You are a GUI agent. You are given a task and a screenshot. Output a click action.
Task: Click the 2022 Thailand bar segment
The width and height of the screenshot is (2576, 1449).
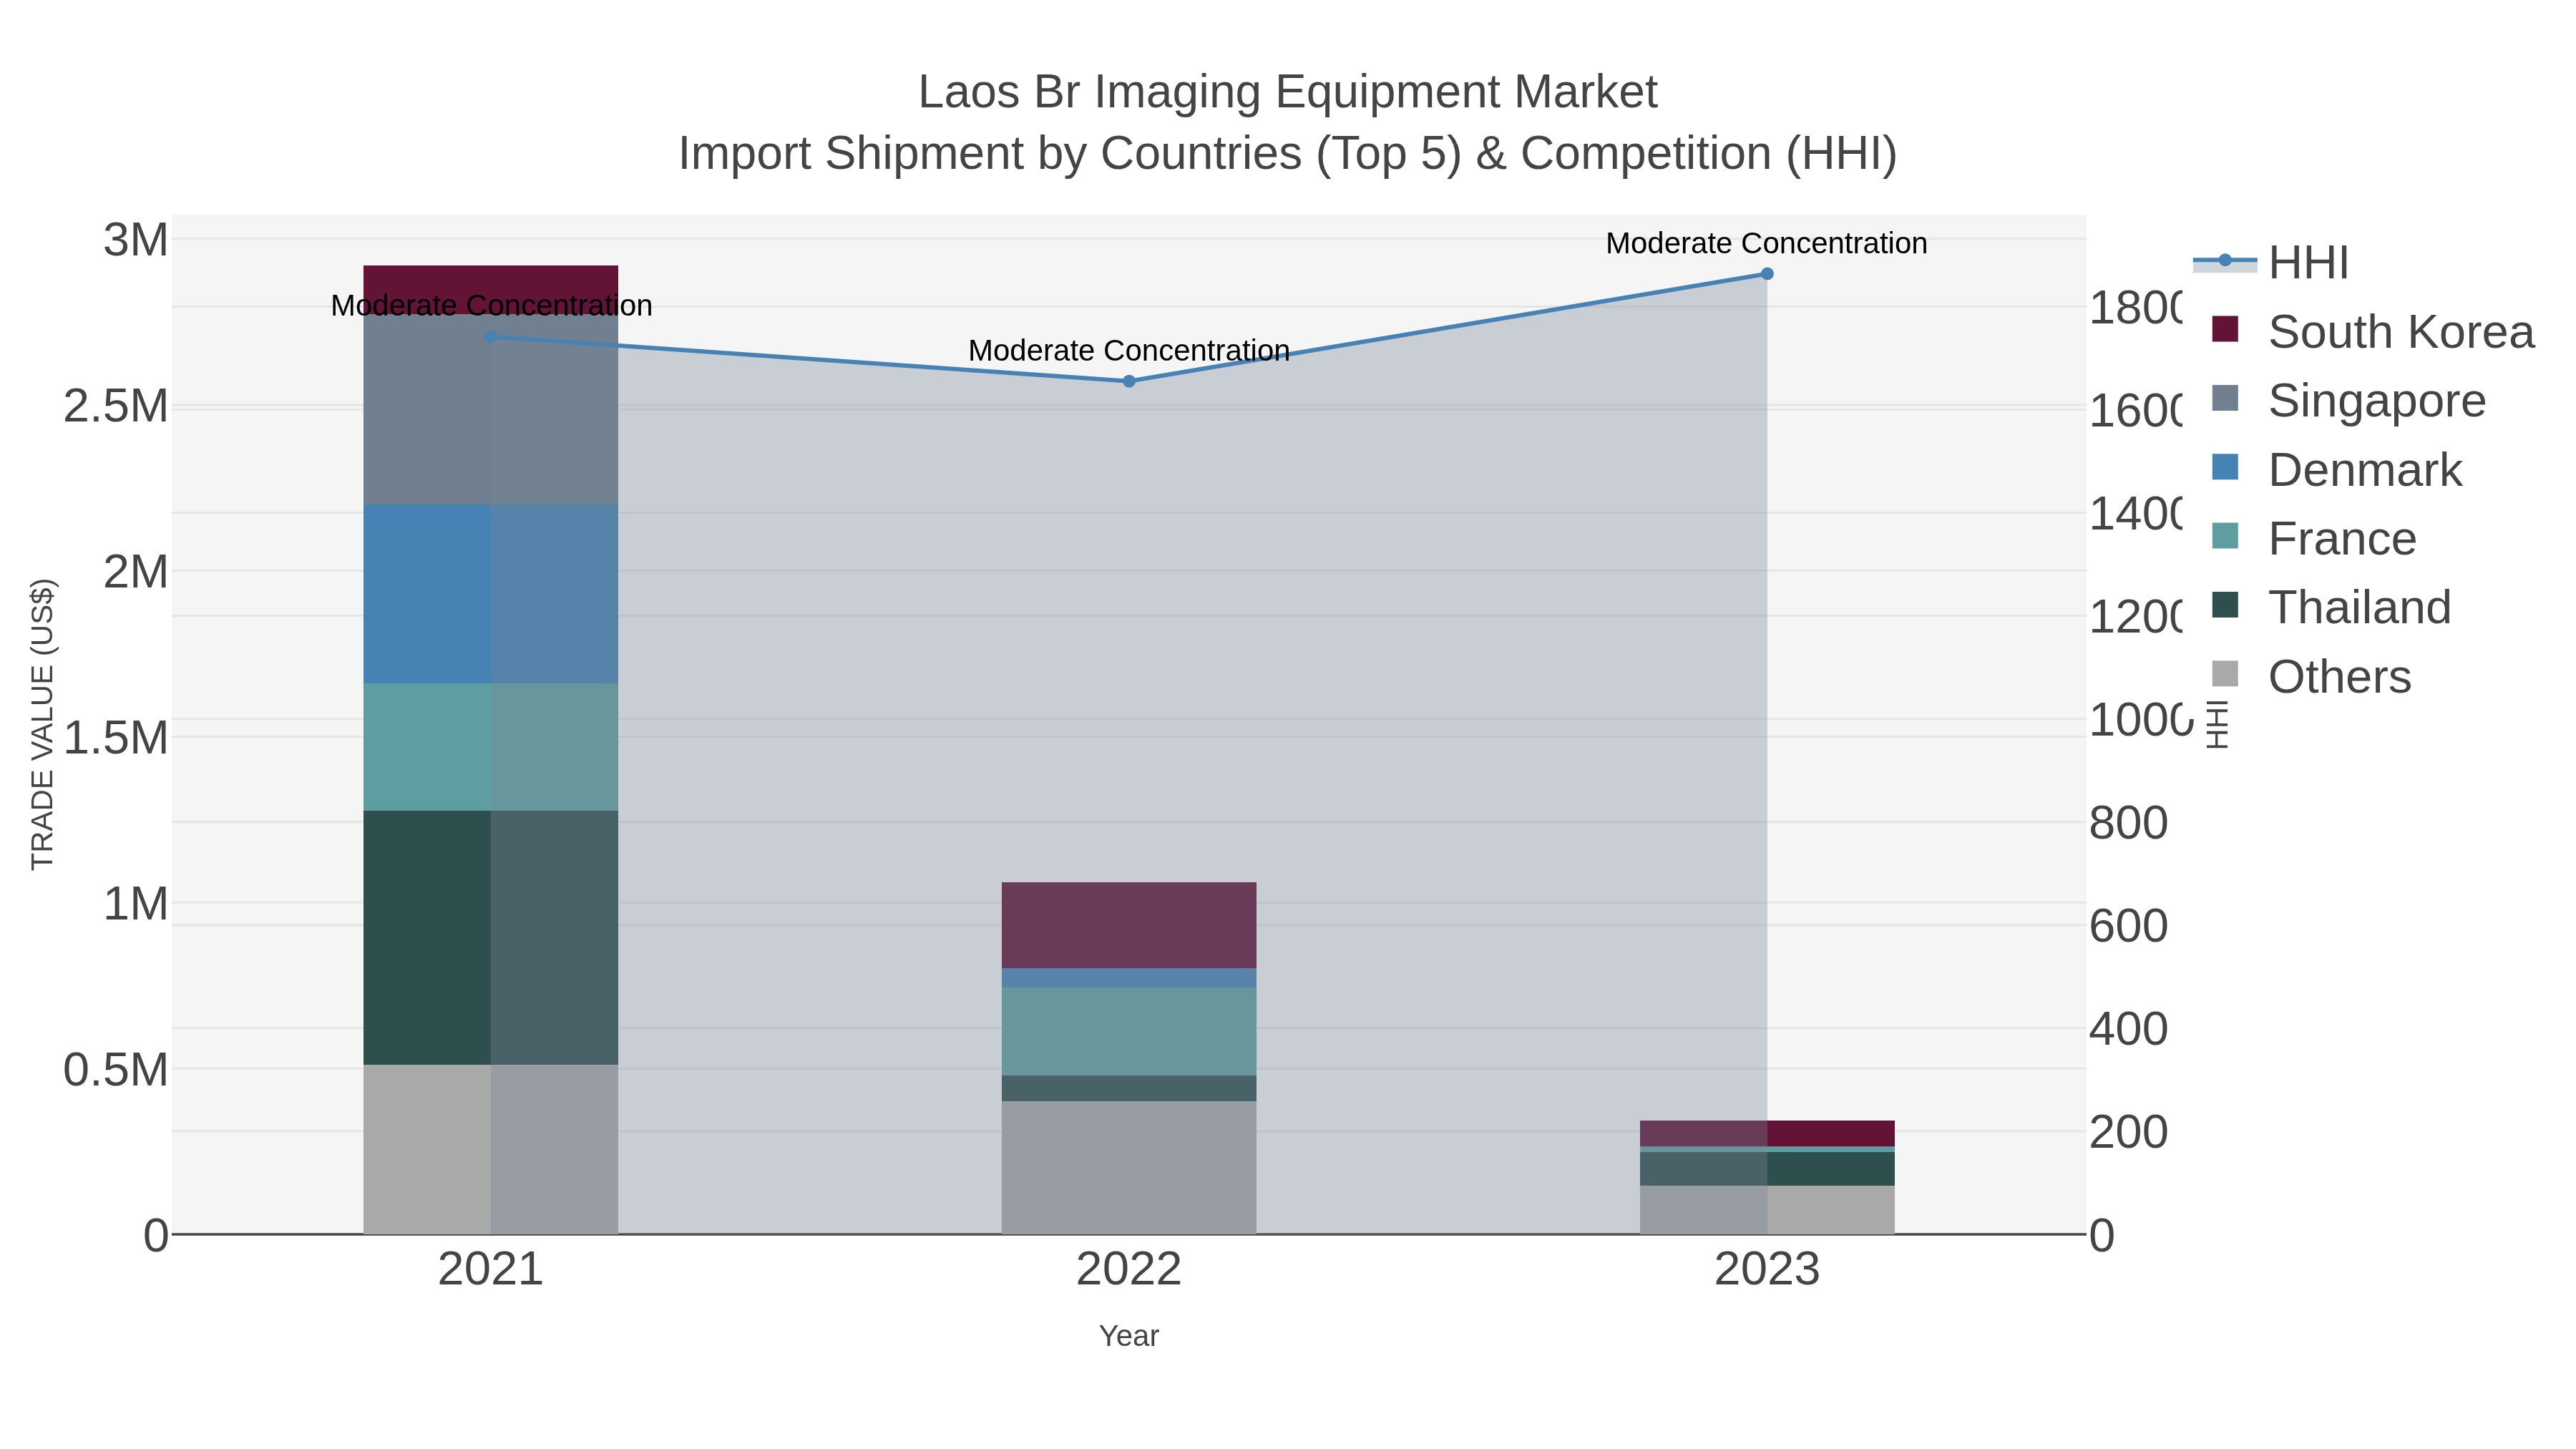1129,1089
